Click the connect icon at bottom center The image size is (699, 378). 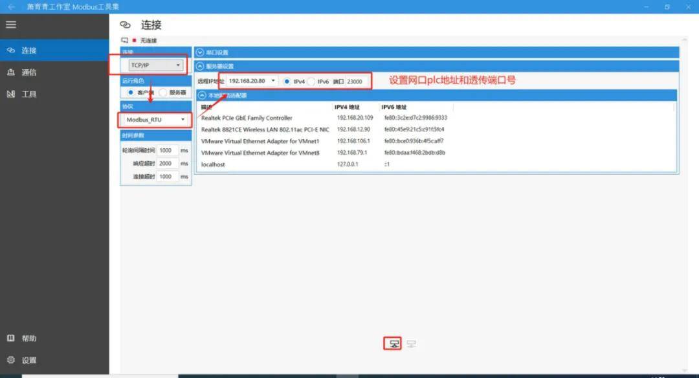(x=394, y=344)
